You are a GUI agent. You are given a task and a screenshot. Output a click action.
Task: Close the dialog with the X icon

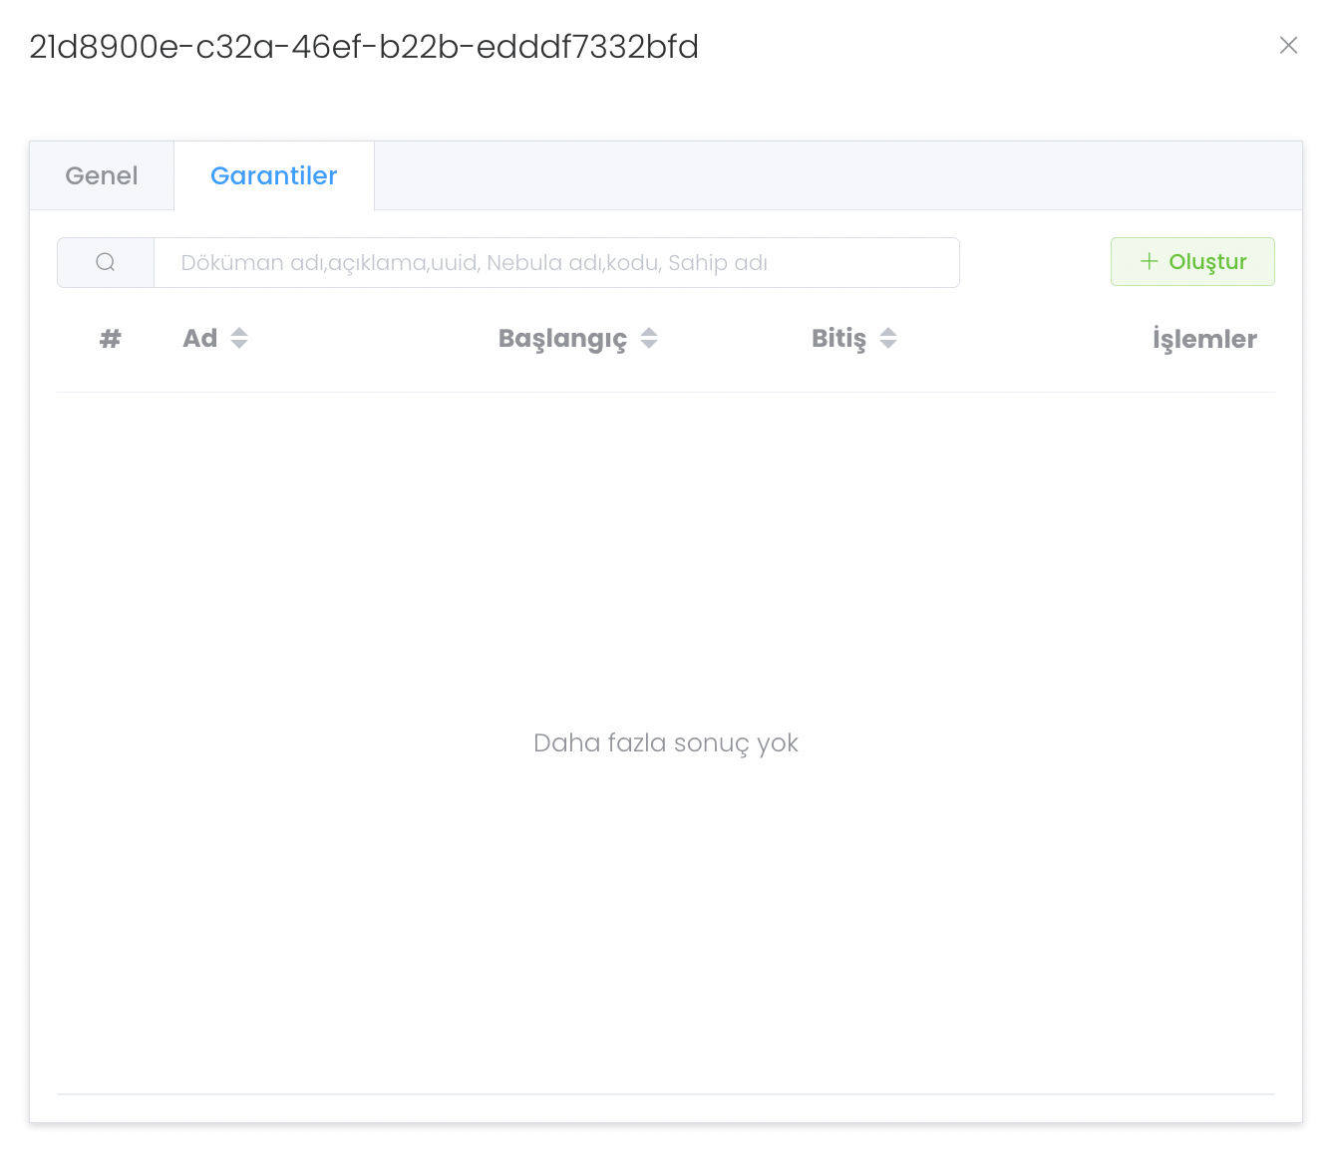[1288, 46]
